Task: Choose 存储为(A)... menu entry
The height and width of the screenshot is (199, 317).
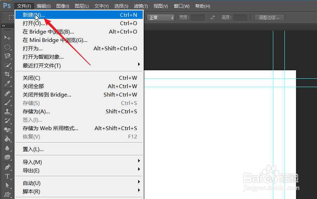Action: [79, 112]
